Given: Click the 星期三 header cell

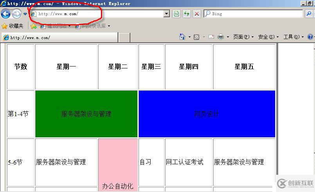Looking at the screenshot, I should click(x=151, y=67).
